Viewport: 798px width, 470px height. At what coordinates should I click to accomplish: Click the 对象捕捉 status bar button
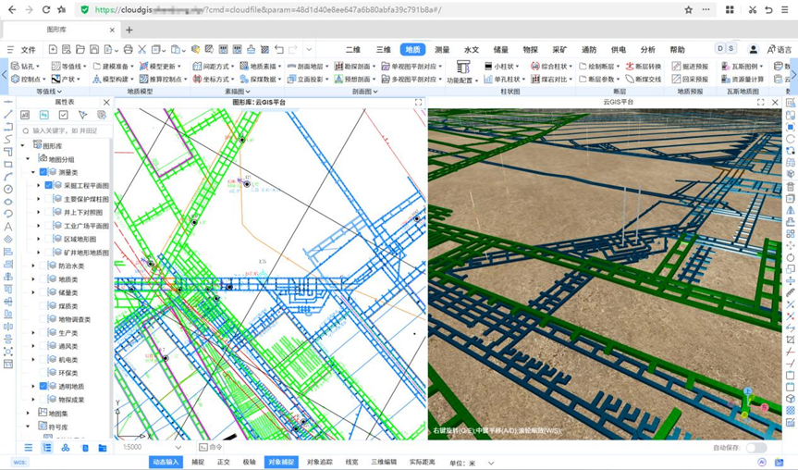click(x=280, y=462)
